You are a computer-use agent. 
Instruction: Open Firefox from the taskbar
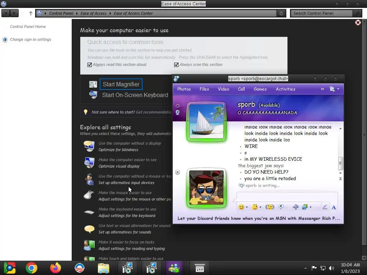[56, 268]
